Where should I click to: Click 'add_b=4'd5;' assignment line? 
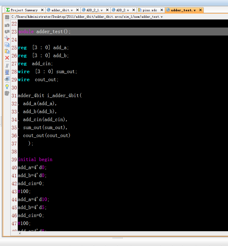(x=32, y=208)
